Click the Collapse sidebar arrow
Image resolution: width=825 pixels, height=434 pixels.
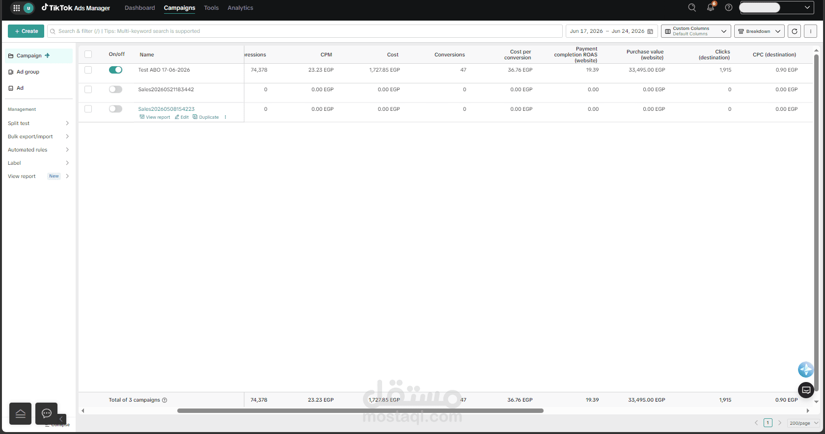(61, 419)
